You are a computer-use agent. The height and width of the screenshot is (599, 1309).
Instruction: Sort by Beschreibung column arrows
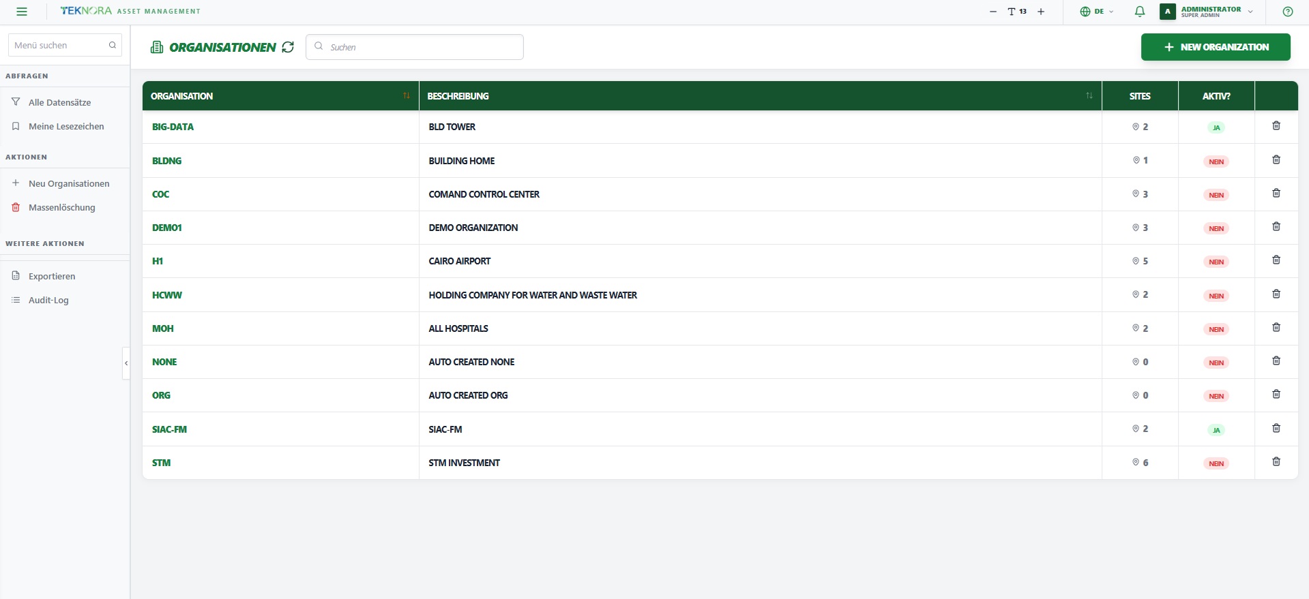tap(1089, 96)
